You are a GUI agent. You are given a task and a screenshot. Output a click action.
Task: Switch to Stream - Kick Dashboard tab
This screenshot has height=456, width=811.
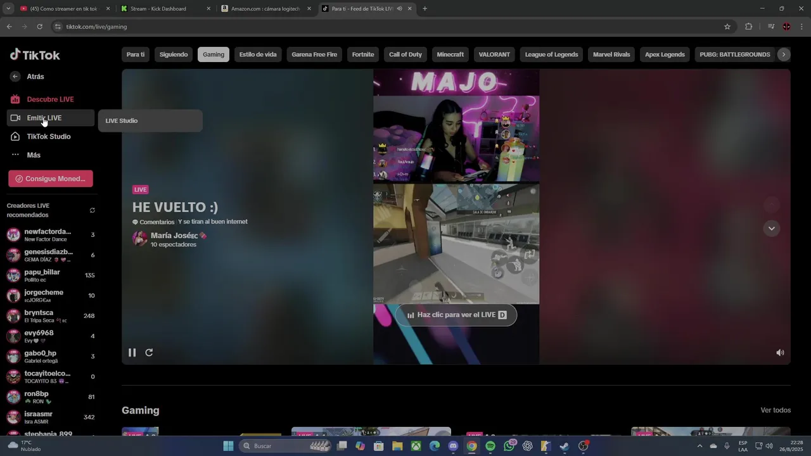point(166,9)
